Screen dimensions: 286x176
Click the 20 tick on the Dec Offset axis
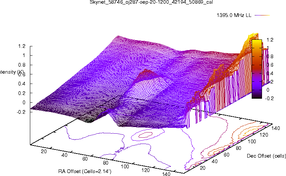[x=203, y=168]
